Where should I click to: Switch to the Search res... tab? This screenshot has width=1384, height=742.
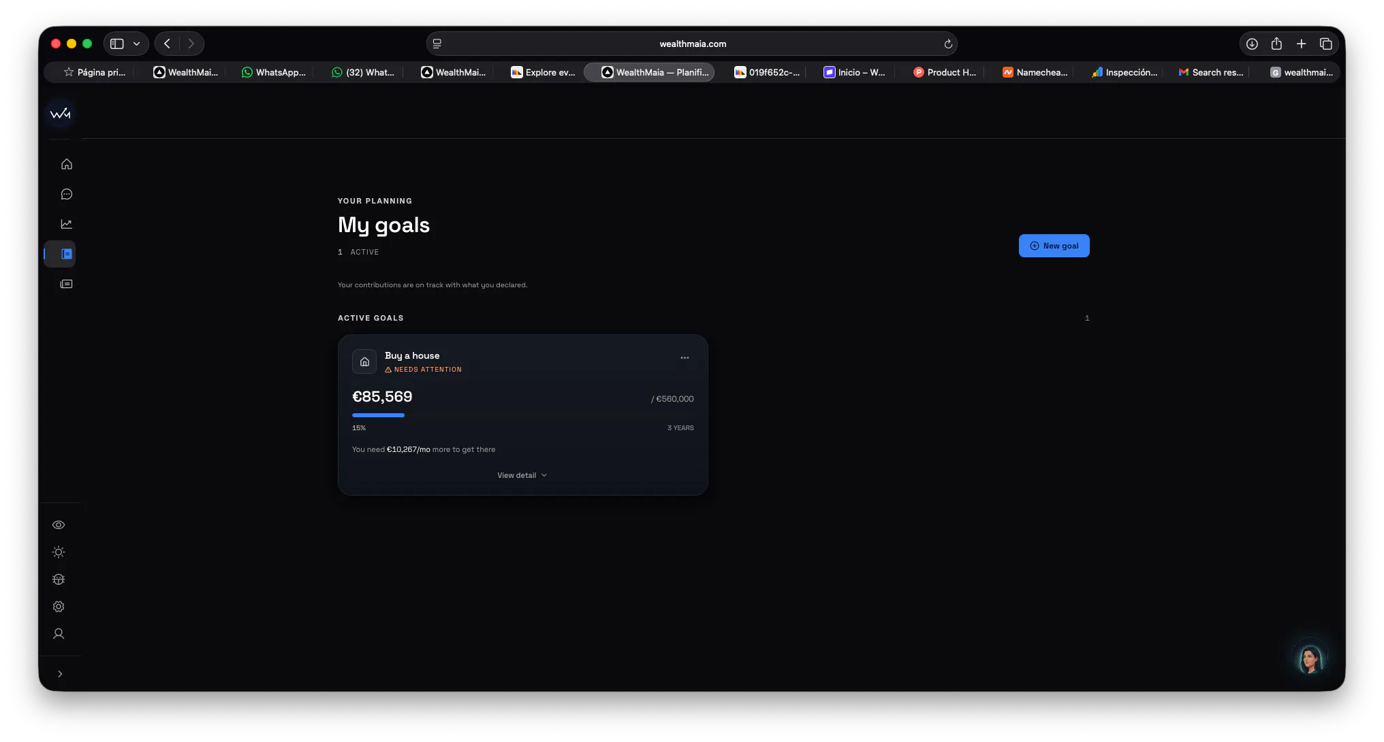pos(1210,72)
